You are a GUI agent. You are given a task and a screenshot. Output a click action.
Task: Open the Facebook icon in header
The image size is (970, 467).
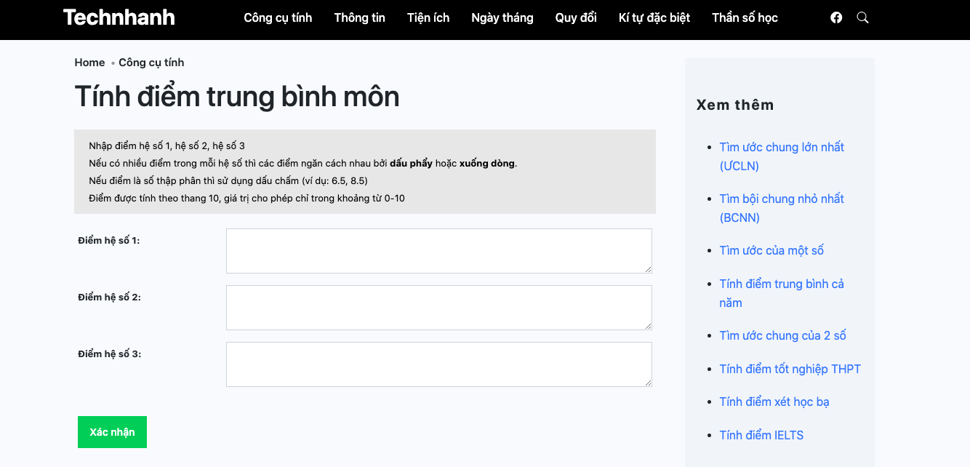[836, 17]
